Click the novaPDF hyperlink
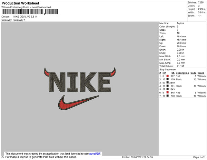207x160 pixels. (95, 154)
